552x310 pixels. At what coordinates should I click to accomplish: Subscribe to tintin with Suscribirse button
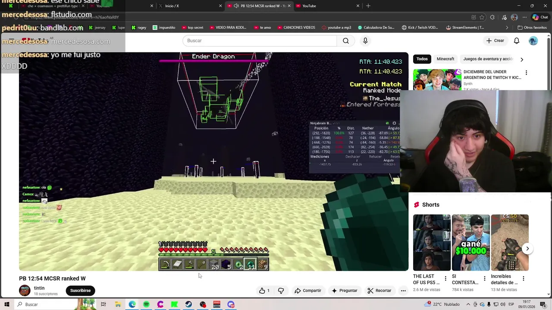(x=80, y=291)
